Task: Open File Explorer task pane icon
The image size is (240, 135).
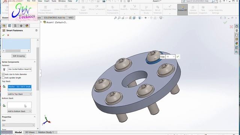Action: [x=237, y=35]
